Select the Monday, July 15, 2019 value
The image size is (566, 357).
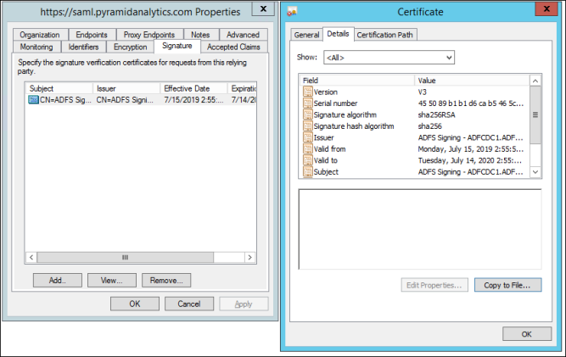(x=471, y=149)
